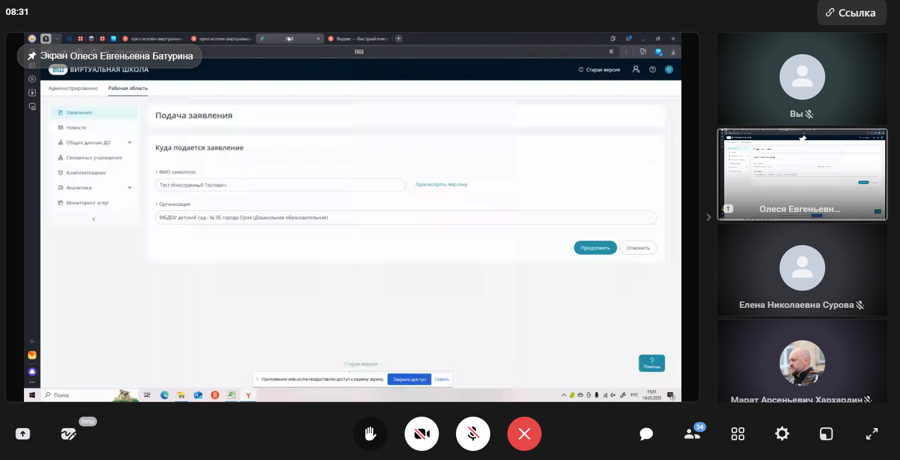
Task: Copy the meeting link via Ссылка
Action: click(851, 13)
